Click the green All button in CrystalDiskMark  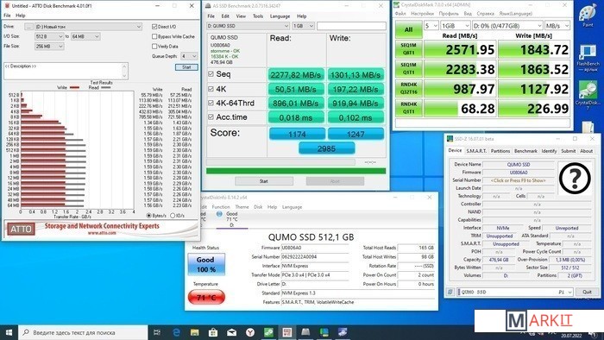click(409, 29)
